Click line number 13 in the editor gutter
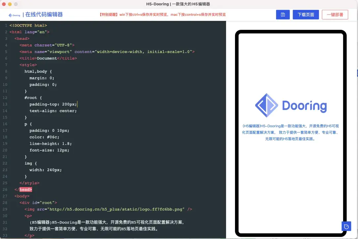The height and width of the screenshot is (239, 358). click(6, 104)
